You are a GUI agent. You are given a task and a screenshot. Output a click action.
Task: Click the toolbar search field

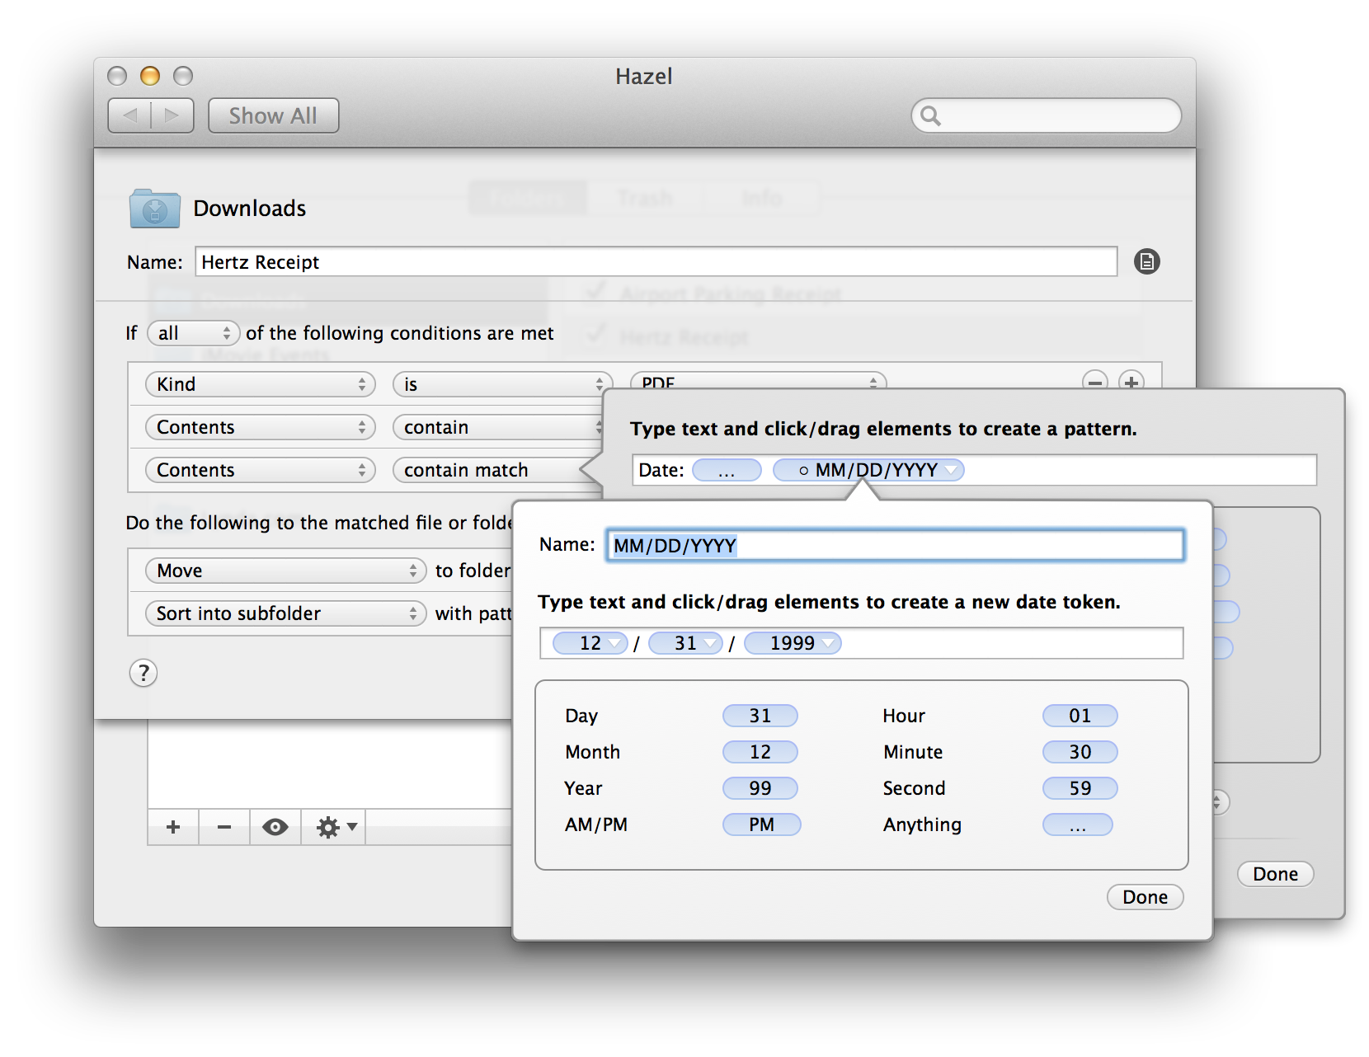coord(1046,115)
